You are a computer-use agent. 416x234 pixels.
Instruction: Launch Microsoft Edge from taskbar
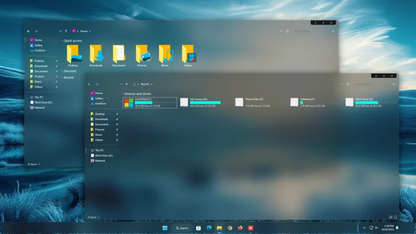pos(209,228)
